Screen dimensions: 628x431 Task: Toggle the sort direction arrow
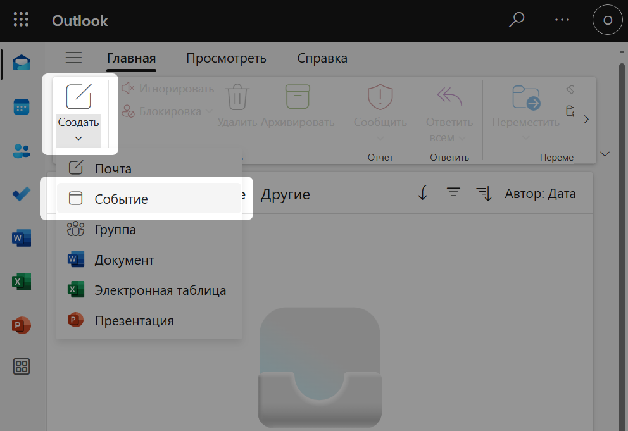423,194
